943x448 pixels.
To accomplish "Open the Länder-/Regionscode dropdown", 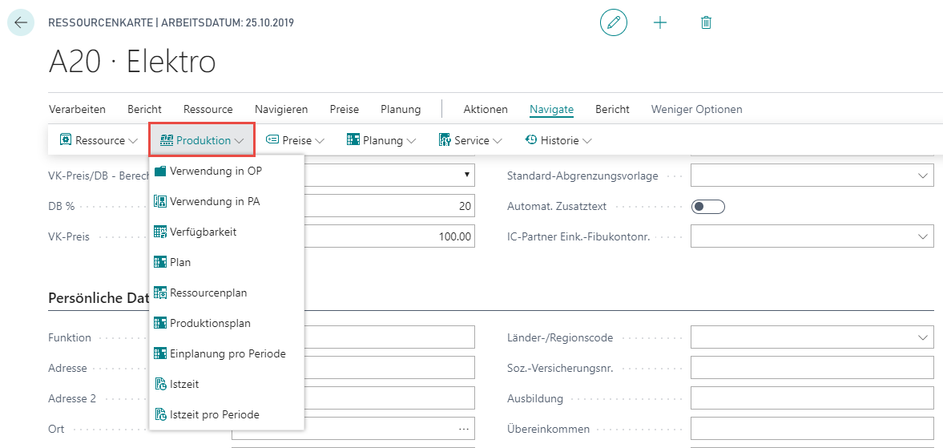I will 923,337.
